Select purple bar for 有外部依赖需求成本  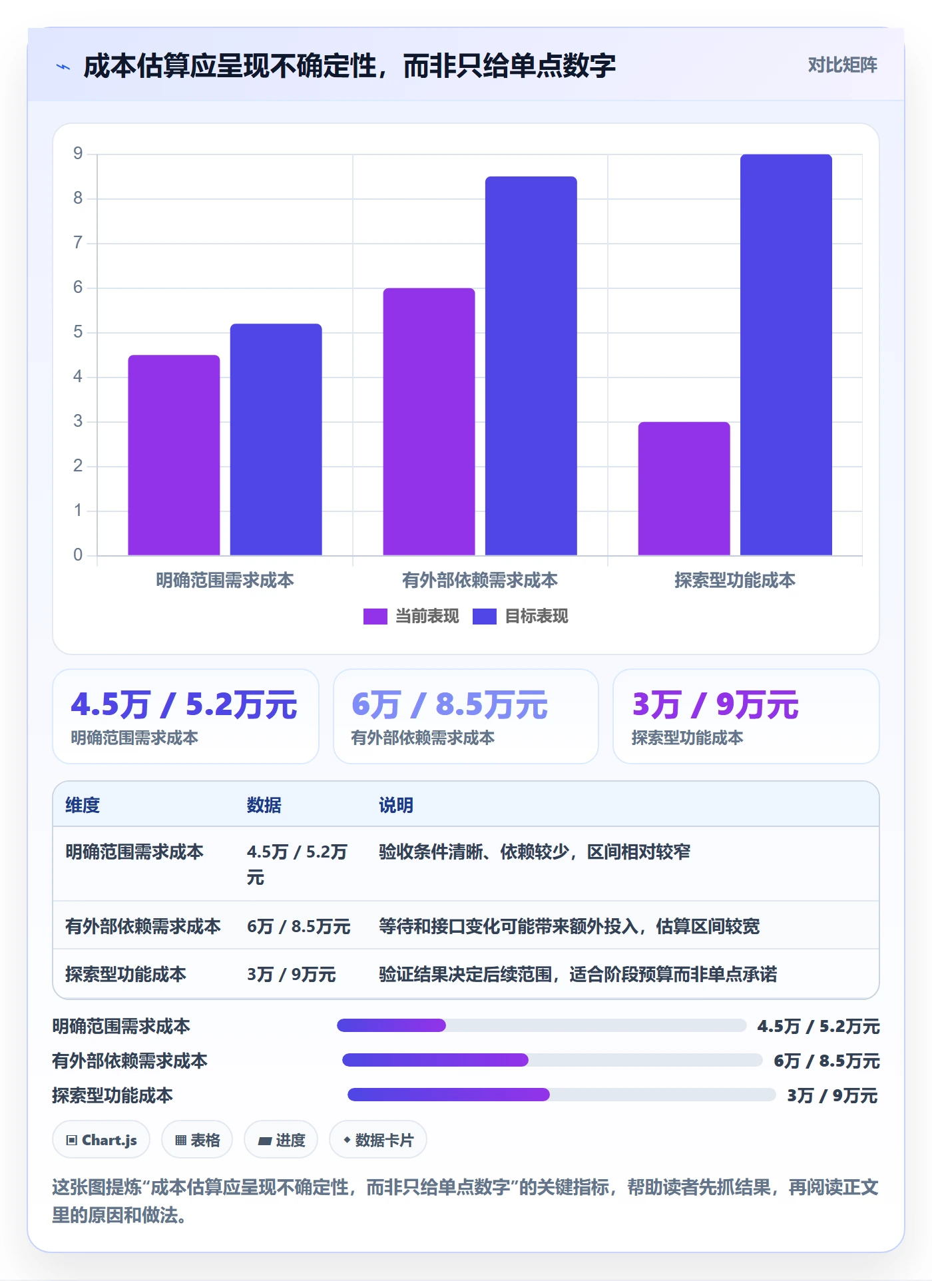429,421
